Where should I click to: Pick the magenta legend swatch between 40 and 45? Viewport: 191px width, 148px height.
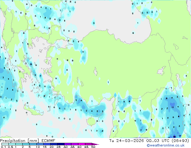[x=82, y=144]
